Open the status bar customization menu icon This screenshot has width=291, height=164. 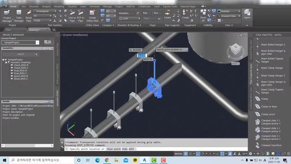tap(289, 154)
